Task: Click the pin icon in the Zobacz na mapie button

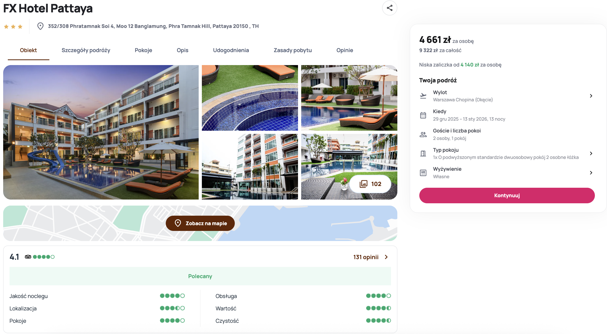Action: 178,223
